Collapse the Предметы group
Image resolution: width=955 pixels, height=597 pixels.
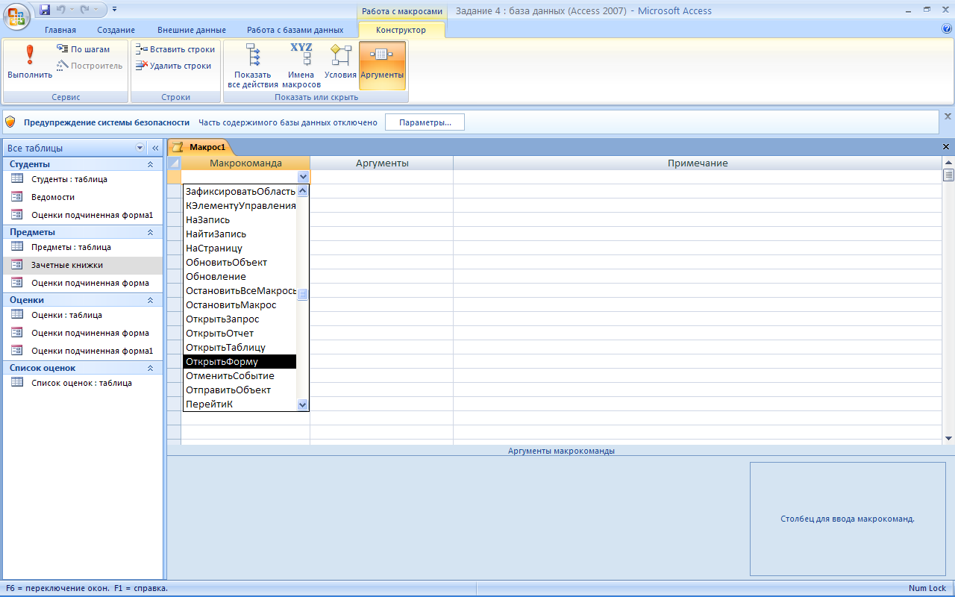point(150,232)
